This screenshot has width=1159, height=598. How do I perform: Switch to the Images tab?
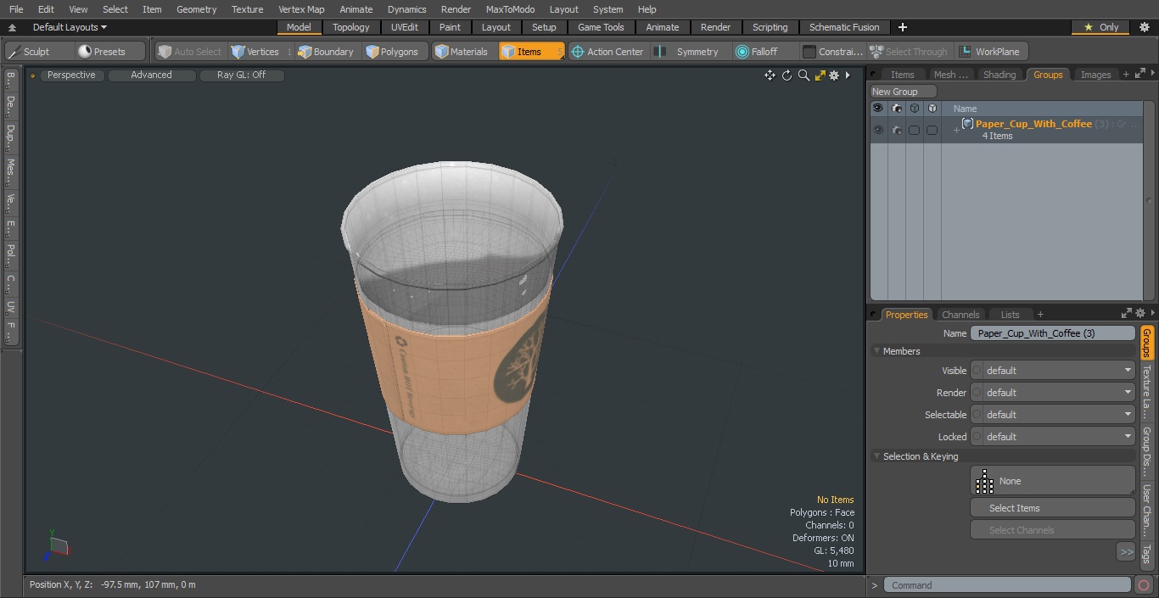click(x=1095, y=75)
